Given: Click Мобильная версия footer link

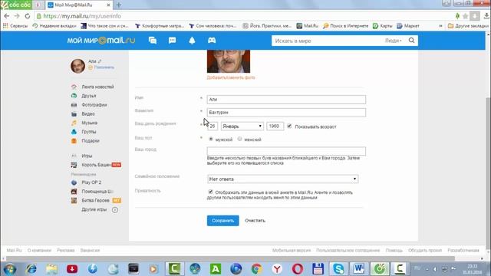Looking at the screenshot, I should pyautogui.click(x=292, y=251).
